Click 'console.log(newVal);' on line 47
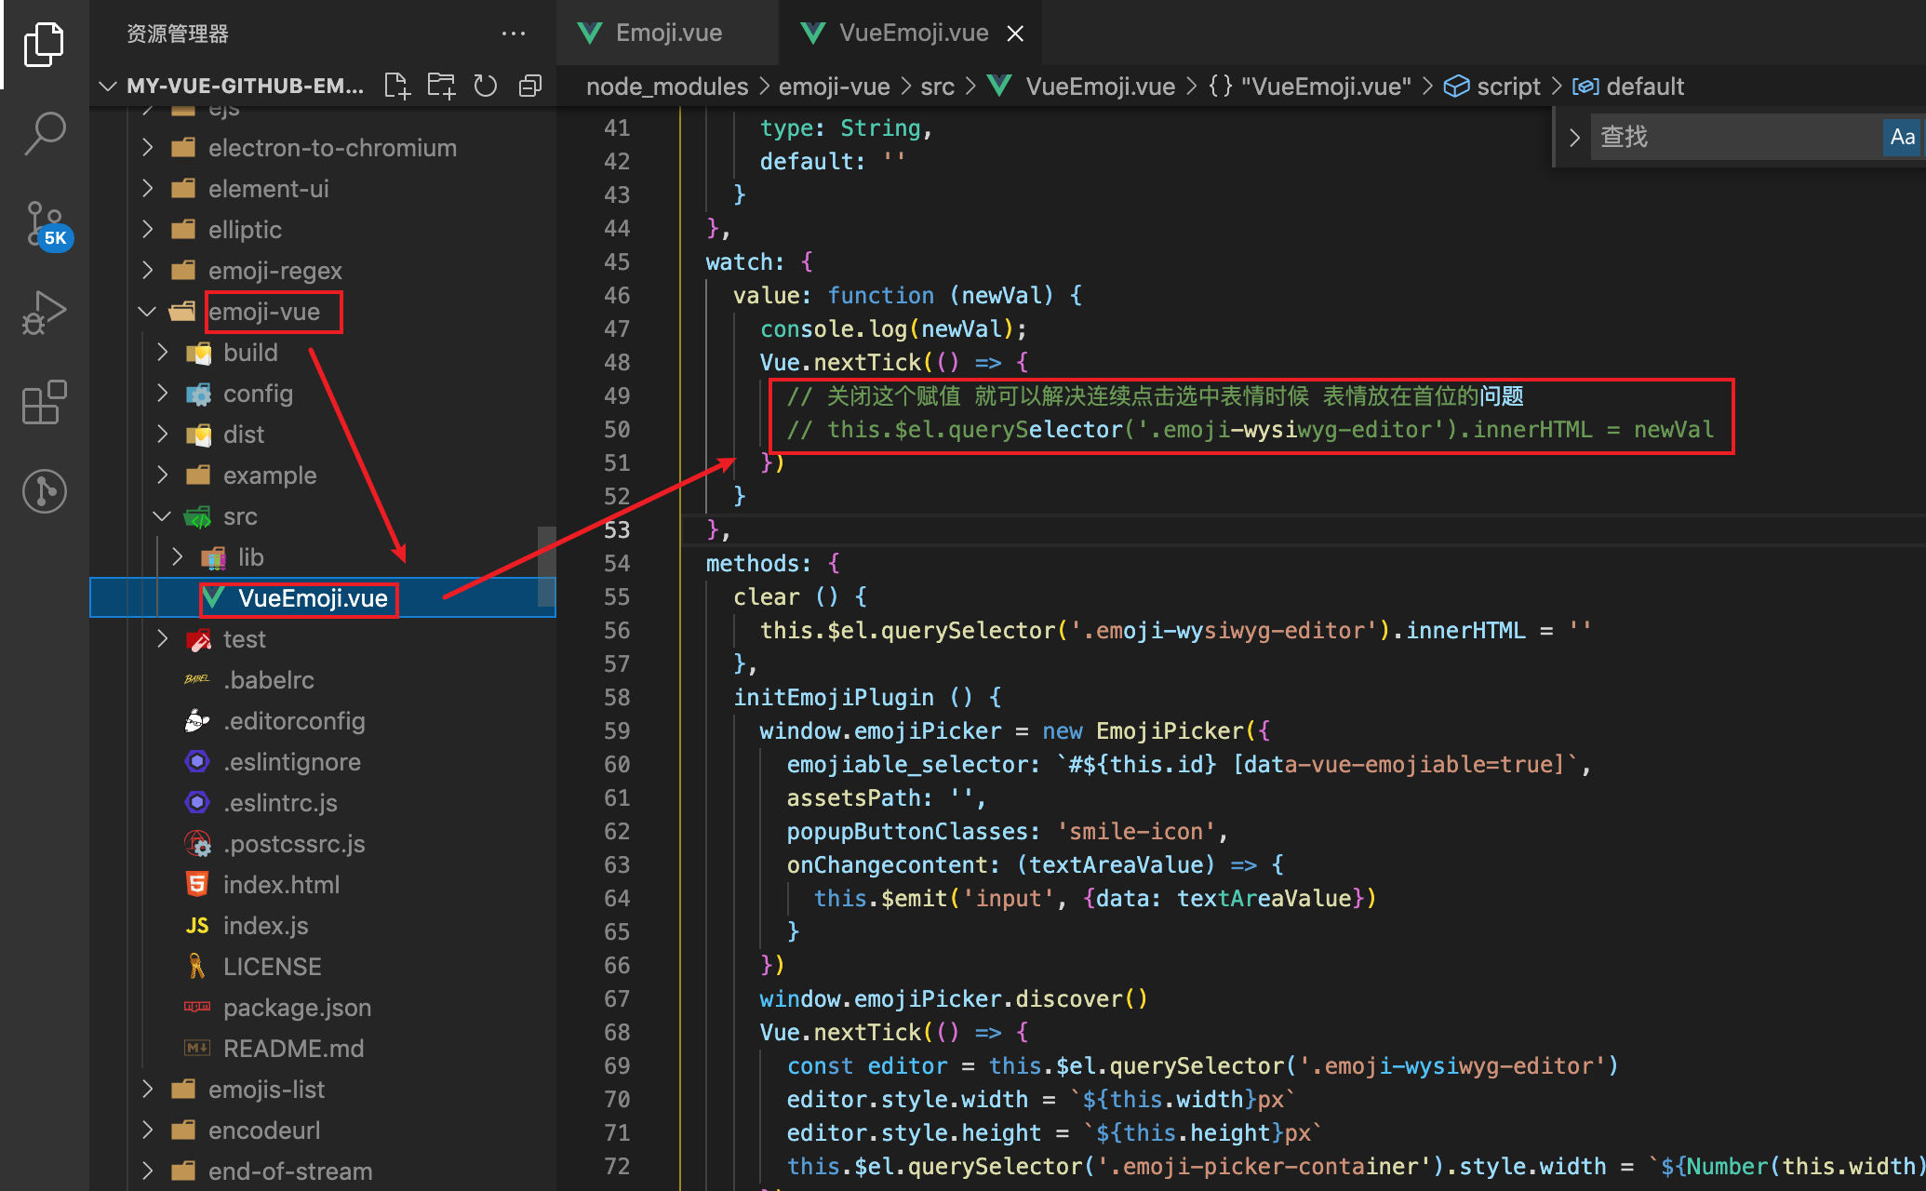This screenshot has height=1191, width=1926. [x=893, y=329]
